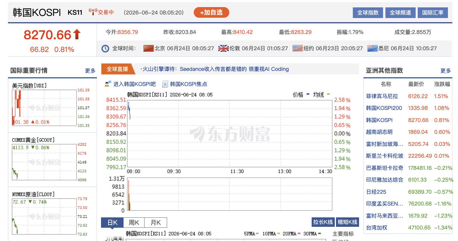Screen dimensions: 458x241
Task: Enter the 进入韩国KOSPI吧 forum link
Action: pyautogui.click(x=134, y=84)
